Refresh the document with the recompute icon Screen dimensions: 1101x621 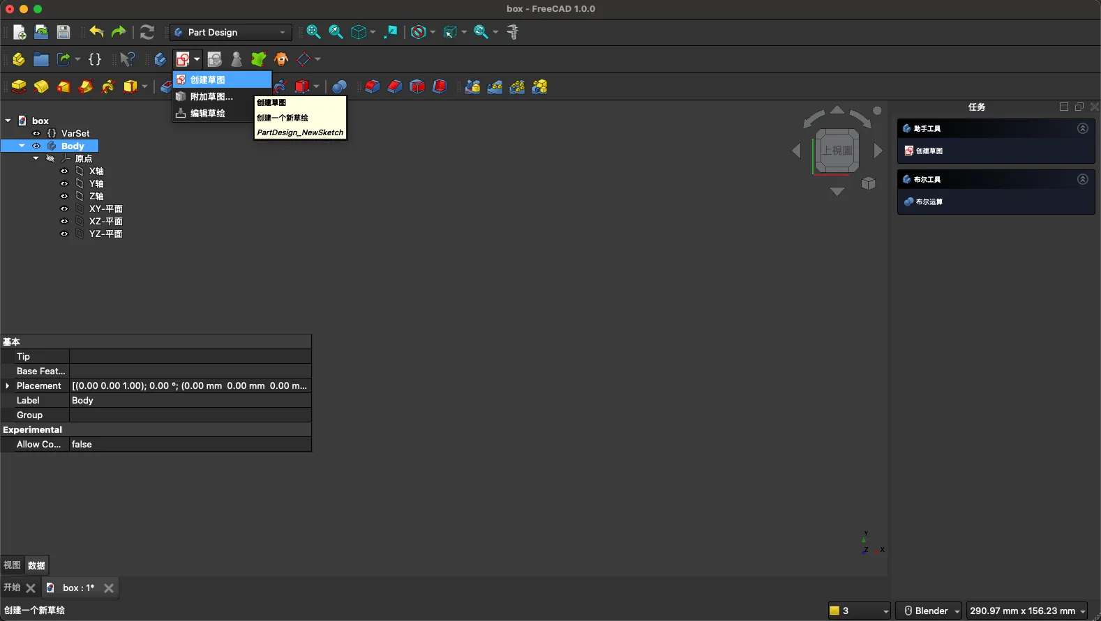click(x=147, y=32)
